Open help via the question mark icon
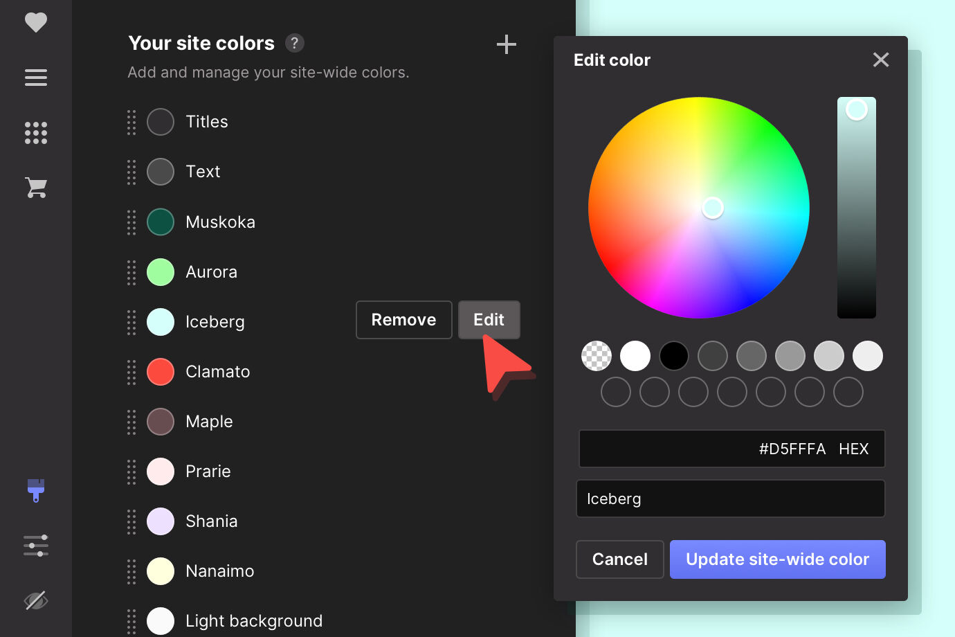Image resolution: width=955 pixels, height=637 pixels. (294, 43)
